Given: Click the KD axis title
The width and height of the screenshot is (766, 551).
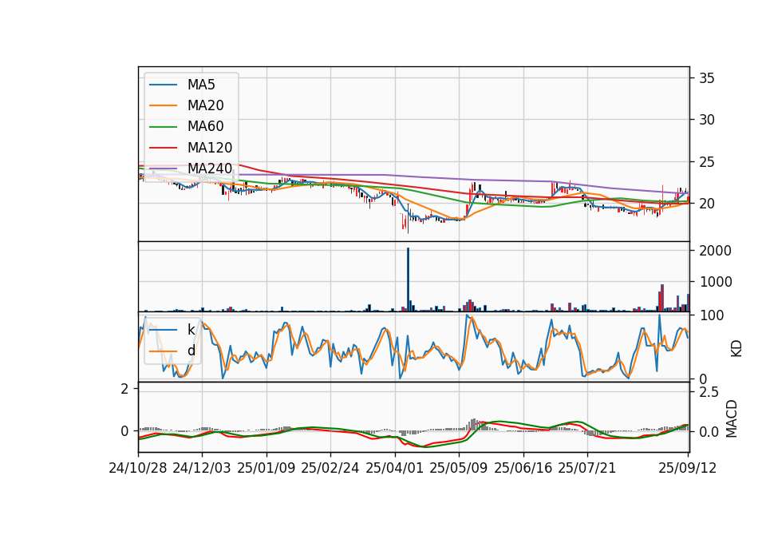Looking at the screenshot, I should [736, 349].
